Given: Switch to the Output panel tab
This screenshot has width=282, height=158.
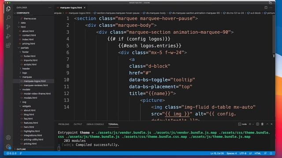Looking at the screenshot, I should (78, 124).
